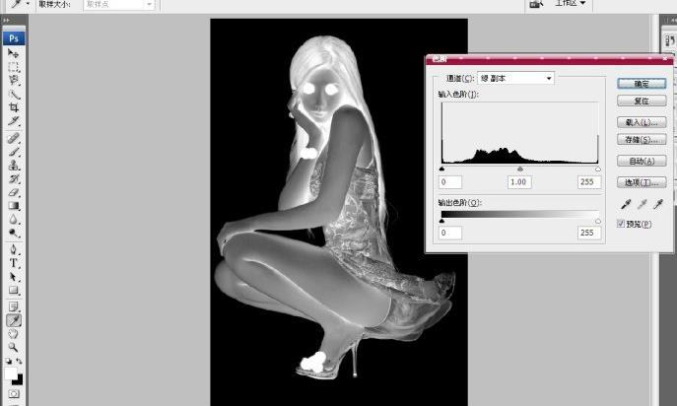Open the 取样大小 sample size dropdown
The image size is (677, 406).
pos(118,5)
